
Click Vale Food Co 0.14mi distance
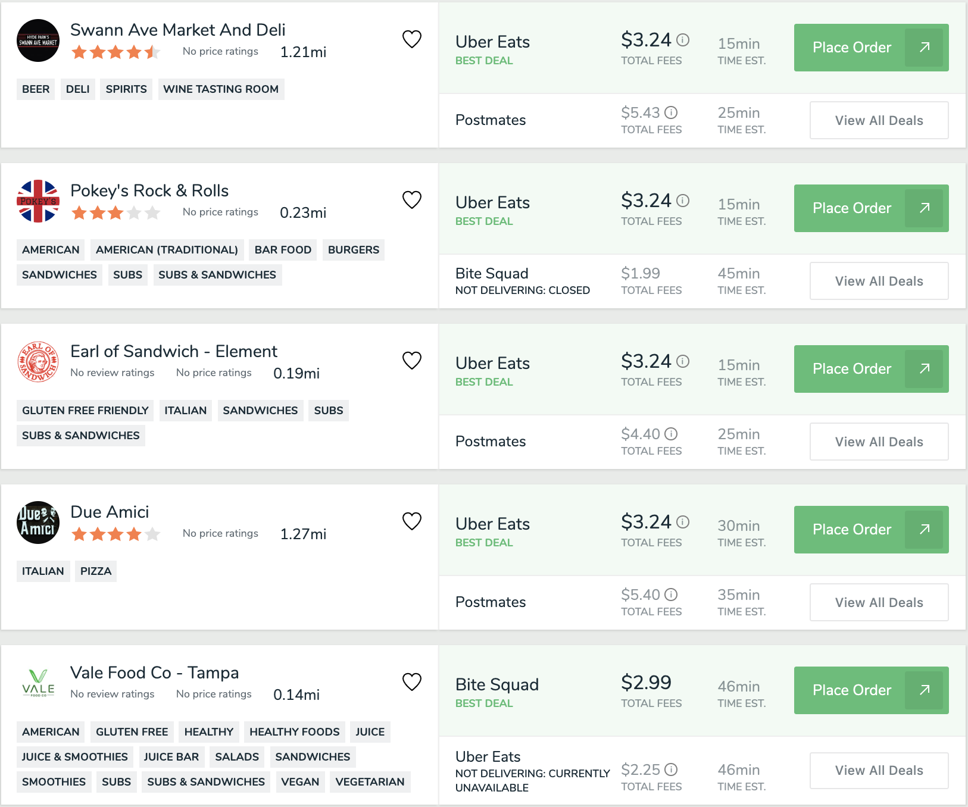tap(296, 695)
